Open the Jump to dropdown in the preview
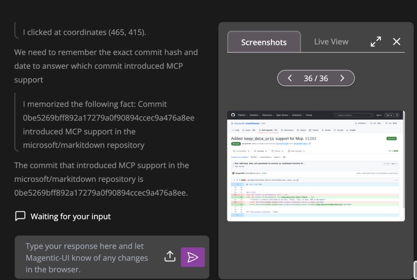This screenshot has width=417, height=280. coord(277,157)
